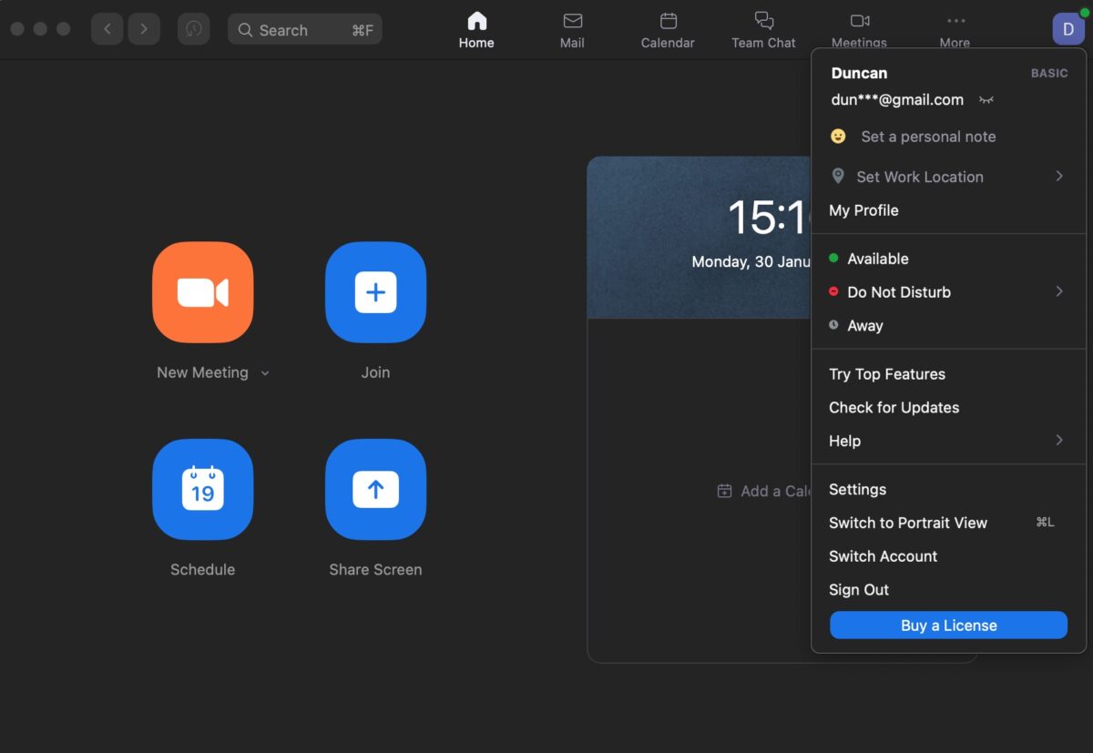Switch to the Calendar tab
Screen dimensions: 1093x753
point(668,30)
